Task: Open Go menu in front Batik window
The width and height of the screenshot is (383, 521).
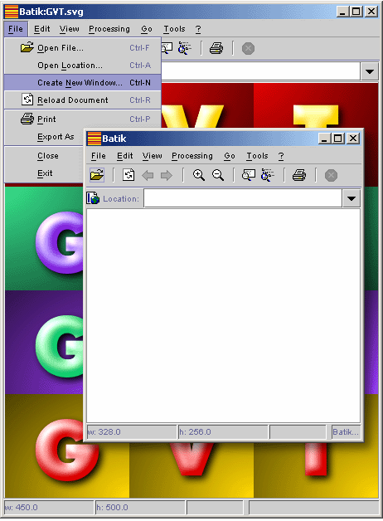Action: click(230, 156)
